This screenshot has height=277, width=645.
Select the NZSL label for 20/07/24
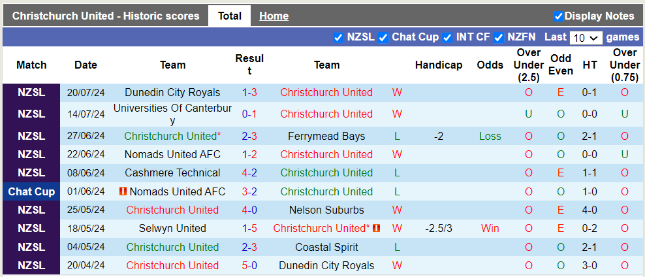tap(31, 92)
